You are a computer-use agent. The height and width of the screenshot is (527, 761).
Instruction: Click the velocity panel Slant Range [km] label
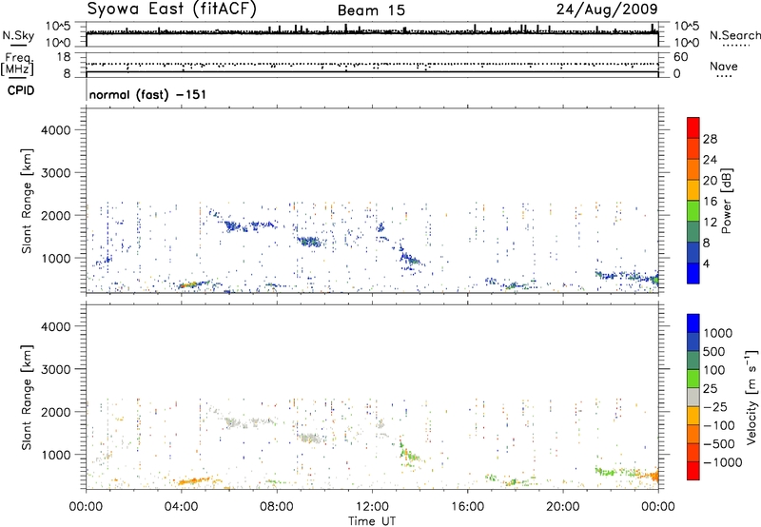click(27, 397)
